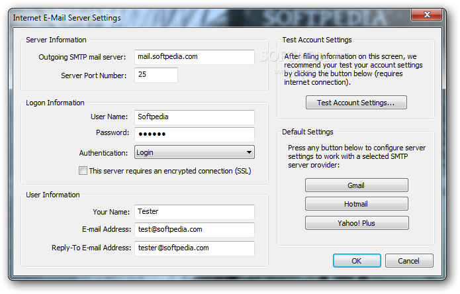Click the Reply-To E-mail Address field
The width and height of the screenshot is (460, 294).
click(194, 248)
